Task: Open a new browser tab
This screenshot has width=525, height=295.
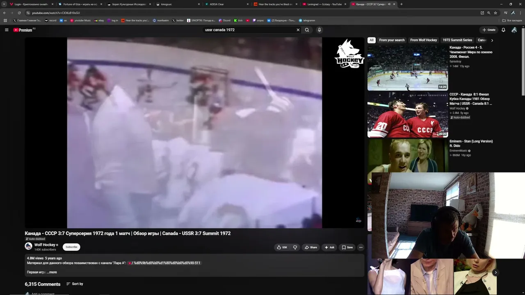Action: (401, 4)
